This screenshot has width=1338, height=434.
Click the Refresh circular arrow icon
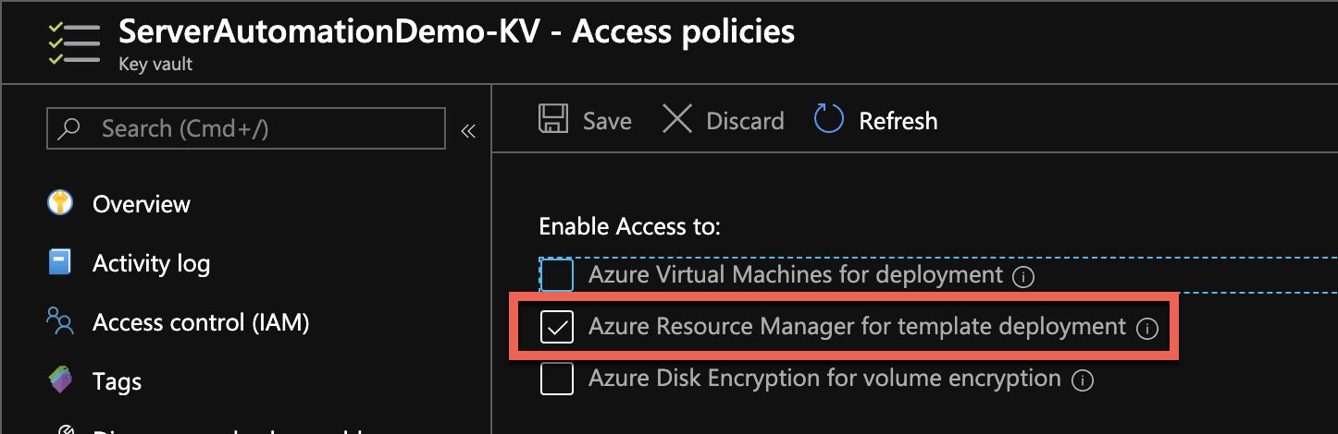tap(828, 120)
